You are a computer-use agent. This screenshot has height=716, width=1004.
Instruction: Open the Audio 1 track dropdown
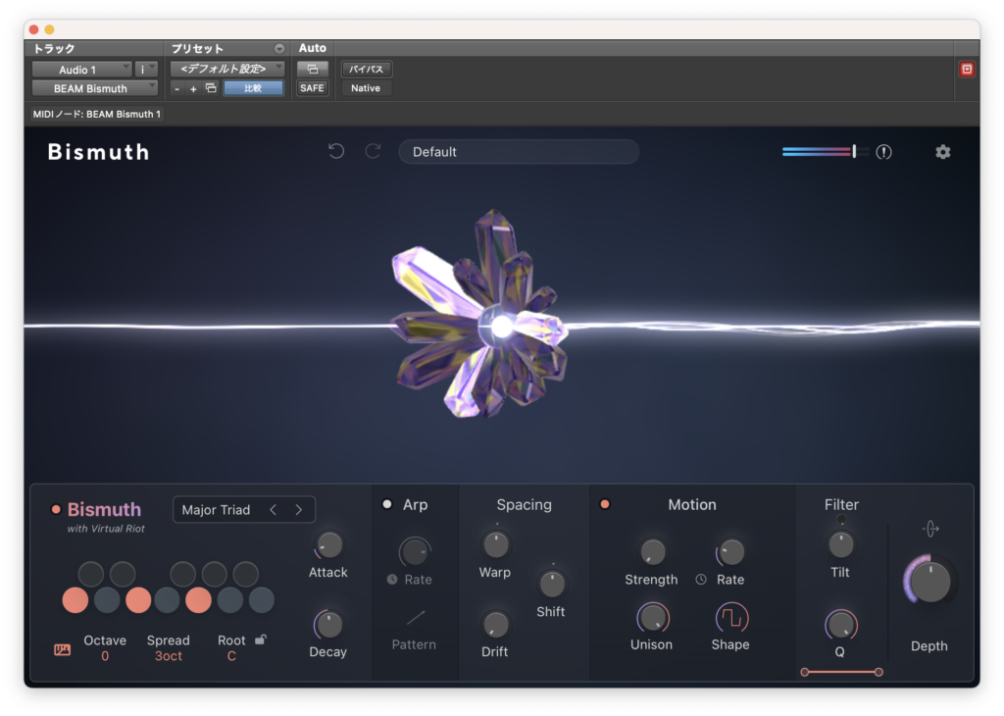pos(81,70)
